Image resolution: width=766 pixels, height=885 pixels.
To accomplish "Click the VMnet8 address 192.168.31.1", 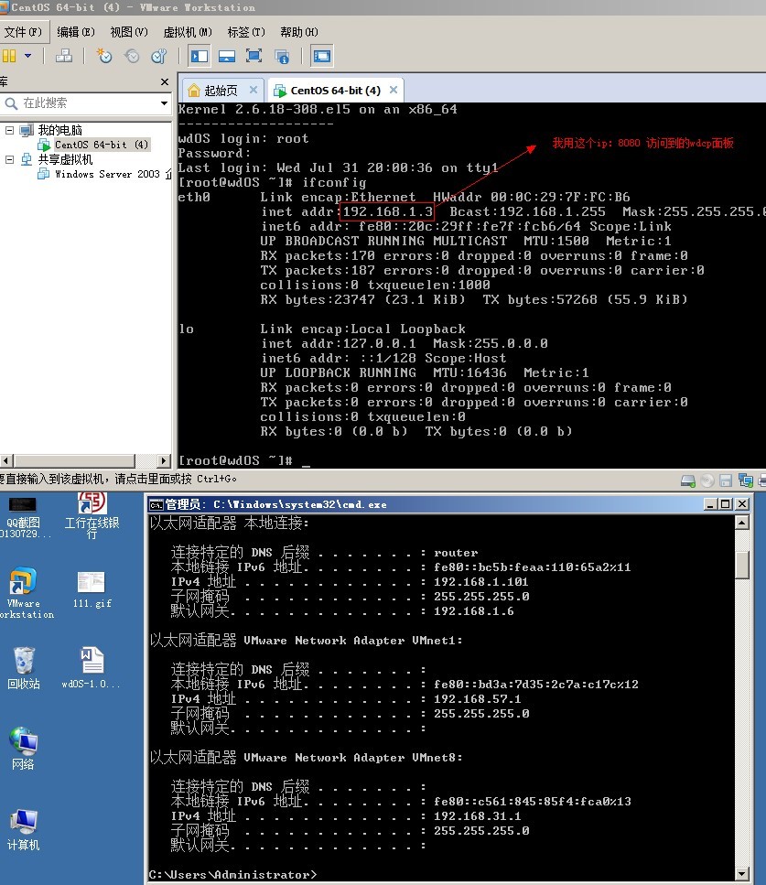I will coord(478,816).
